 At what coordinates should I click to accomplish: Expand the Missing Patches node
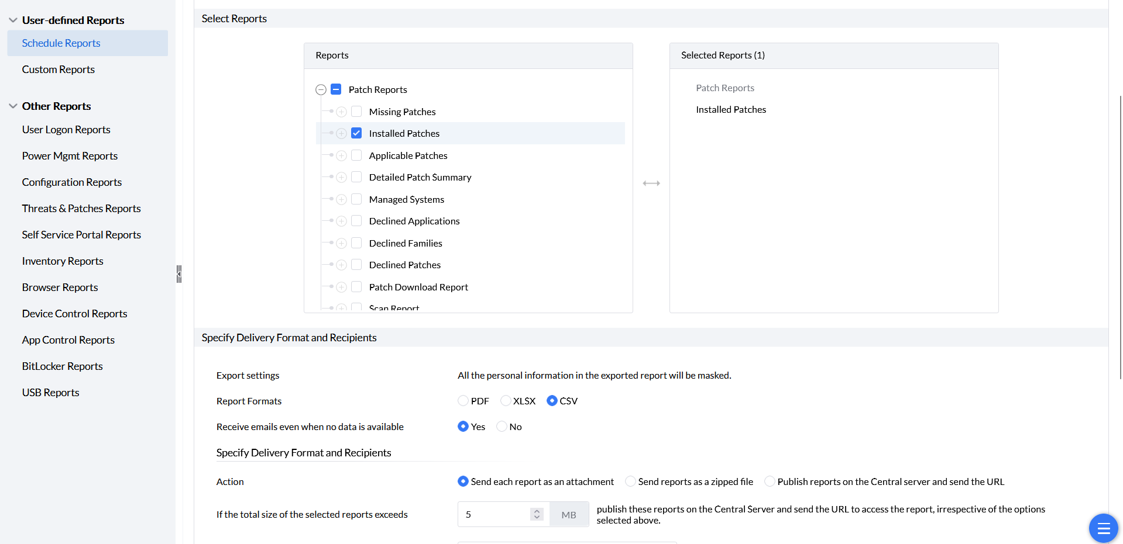[x=342, y=112]
